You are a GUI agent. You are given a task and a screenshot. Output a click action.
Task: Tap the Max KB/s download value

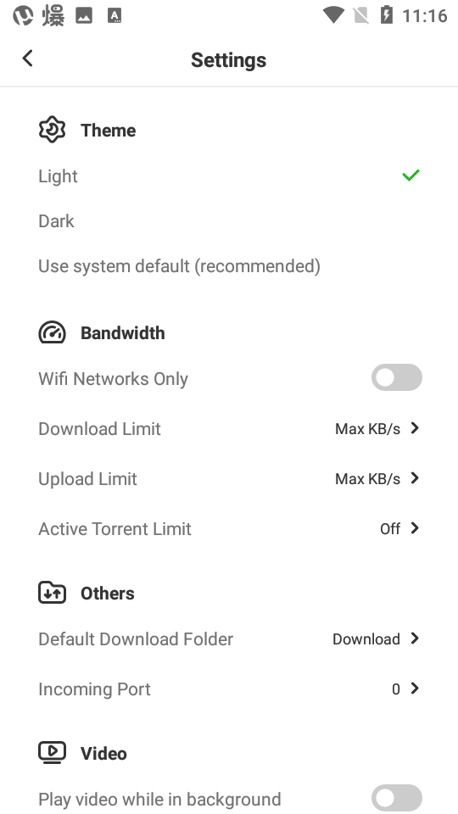point(367,429)
